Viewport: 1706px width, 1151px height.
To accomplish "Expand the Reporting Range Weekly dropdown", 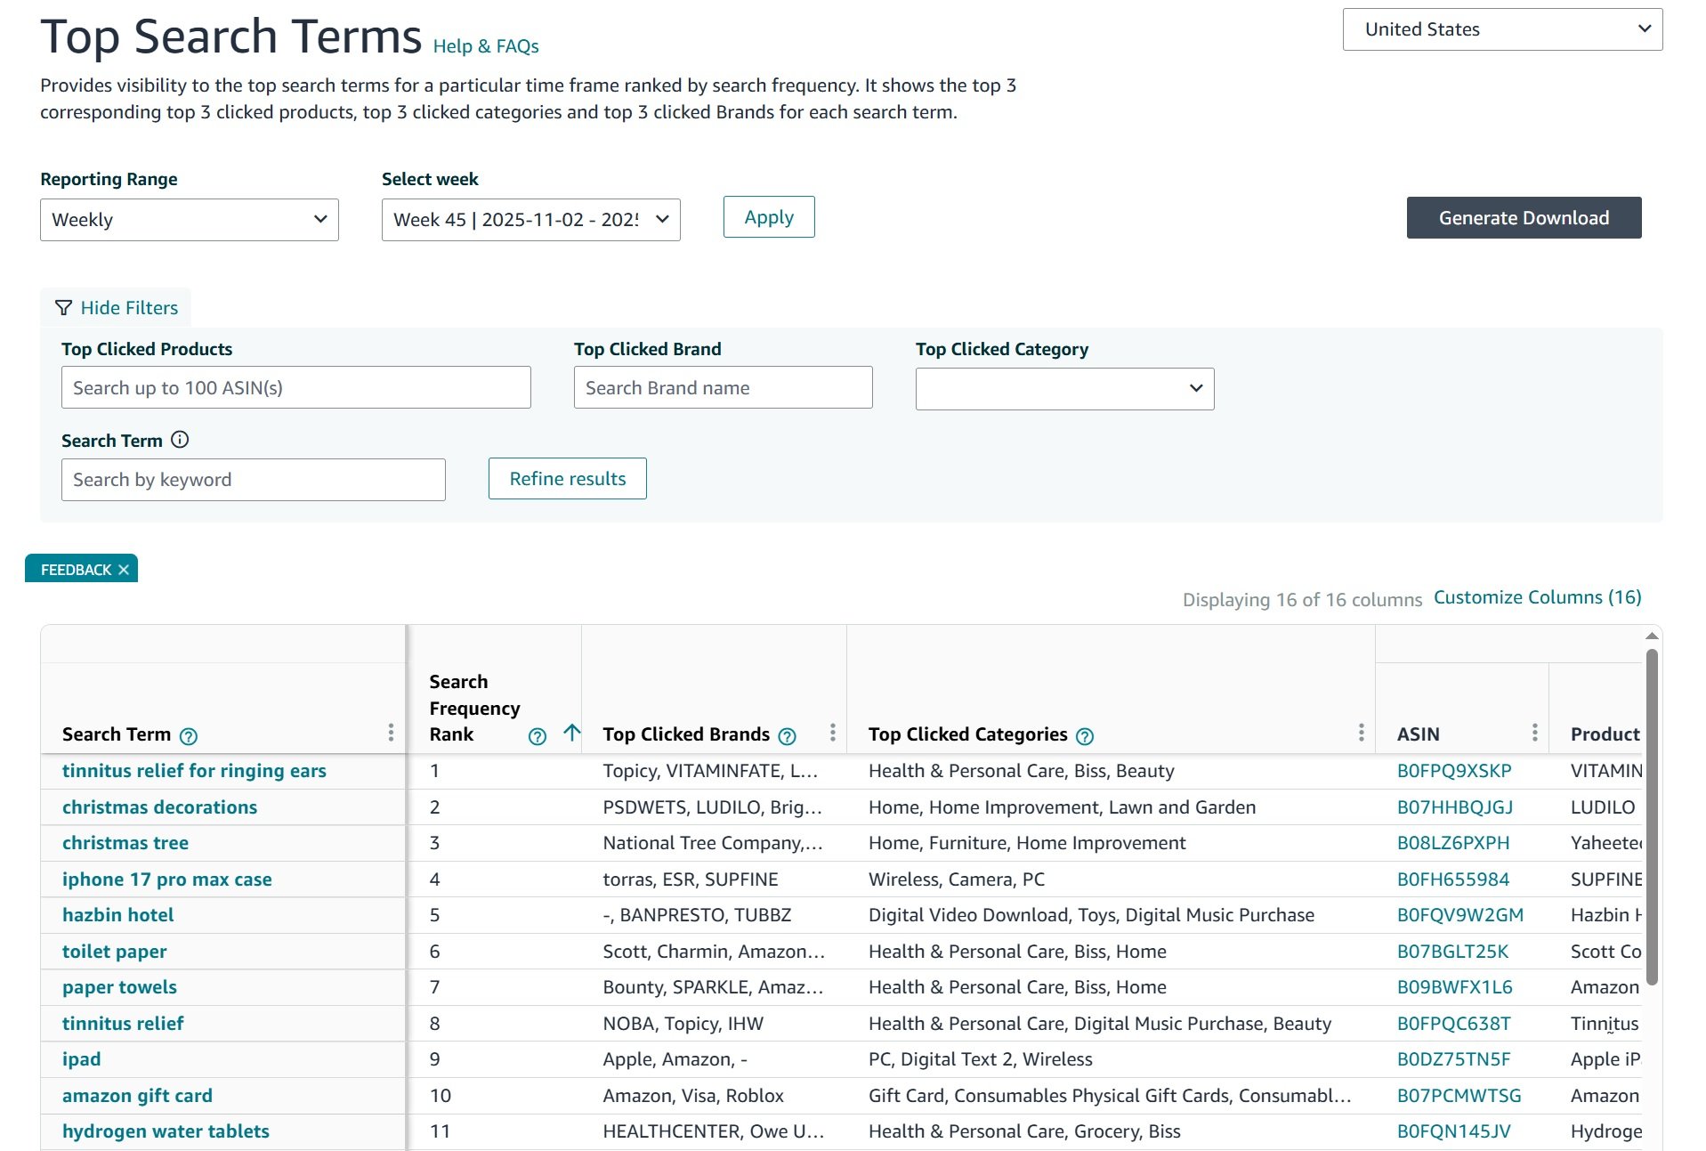I will (189, 220).
